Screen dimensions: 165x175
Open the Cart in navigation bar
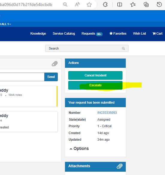[x=158, y=33]
